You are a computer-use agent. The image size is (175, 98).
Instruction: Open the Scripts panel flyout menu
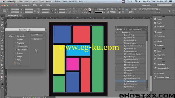coord(146,29)
